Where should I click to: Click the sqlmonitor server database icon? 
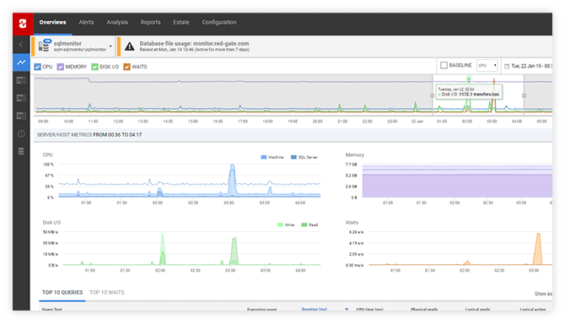45,46
